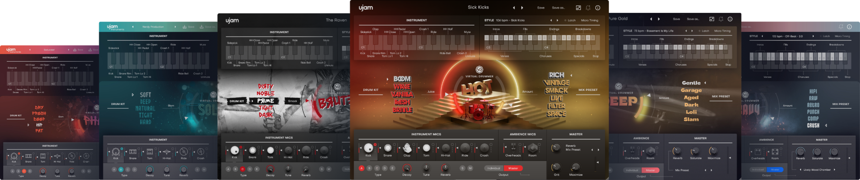Select the Ride cymbal icon in HOT window
This screenshot has width=860, height=180.
pos(465,148)
